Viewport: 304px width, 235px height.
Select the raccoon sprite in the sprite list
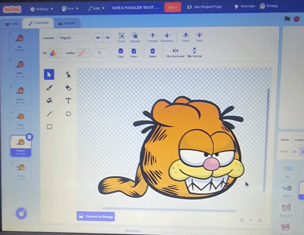coord(287,190)
